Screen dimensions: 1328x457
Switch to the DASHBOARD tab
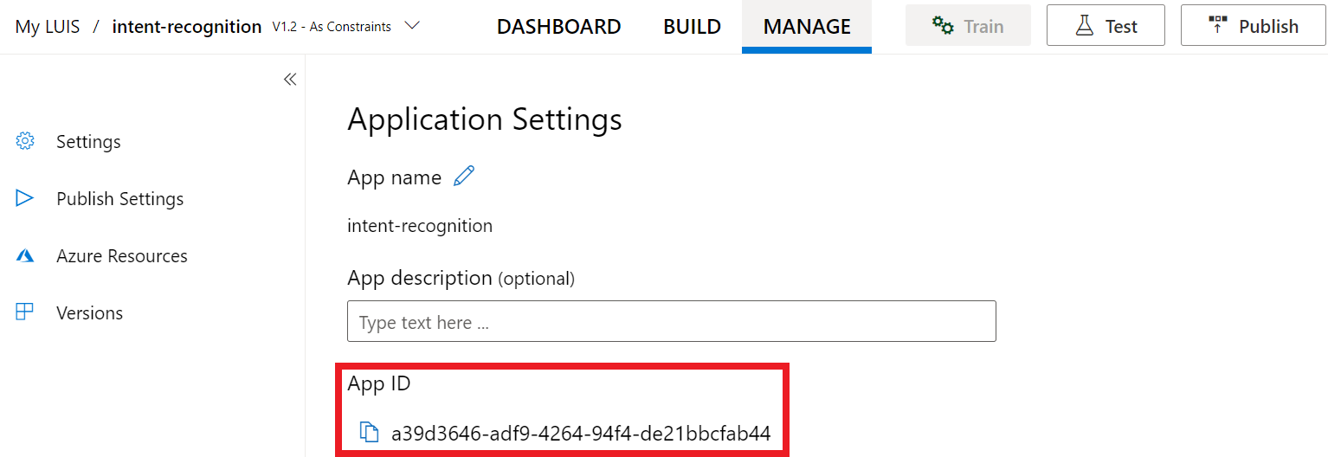558,27
